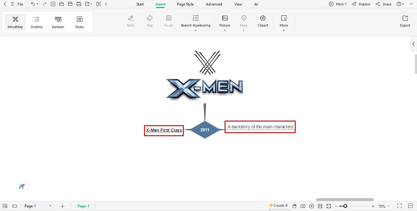Select the Insert tab
This screenshot has height=211, width=417.
pos(161,4)
